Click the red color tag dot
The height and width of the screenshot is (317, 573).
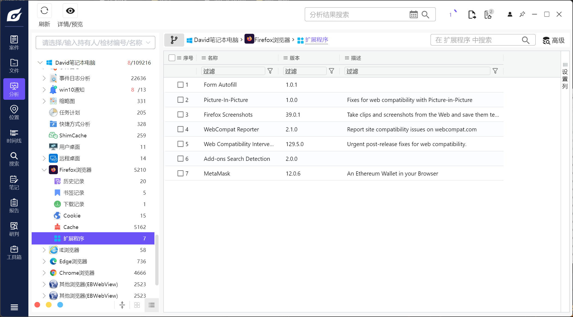37,305
